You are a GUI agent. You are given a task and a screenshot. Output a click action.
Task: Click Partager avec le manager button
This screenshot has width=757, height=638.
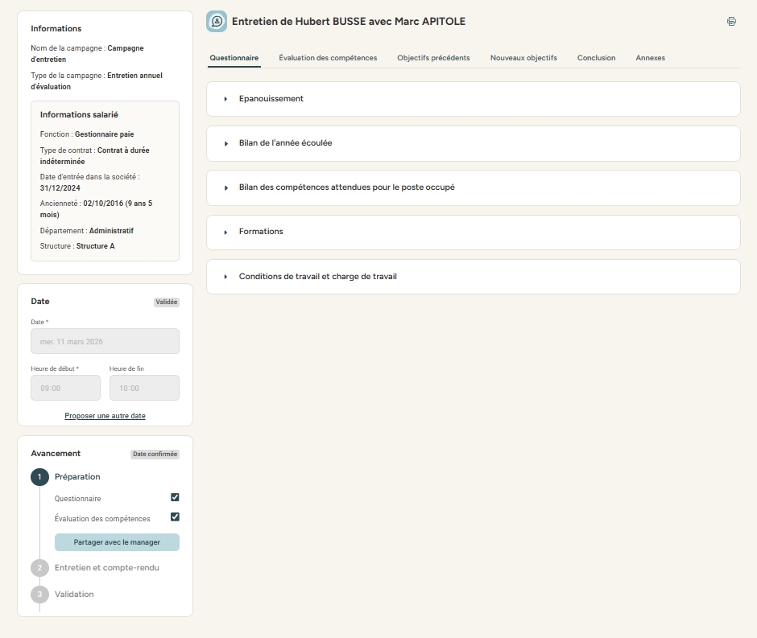coord(117,542)
